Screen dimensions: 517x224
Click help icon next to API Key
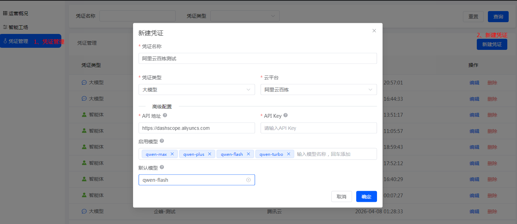(x=286, y=116)
